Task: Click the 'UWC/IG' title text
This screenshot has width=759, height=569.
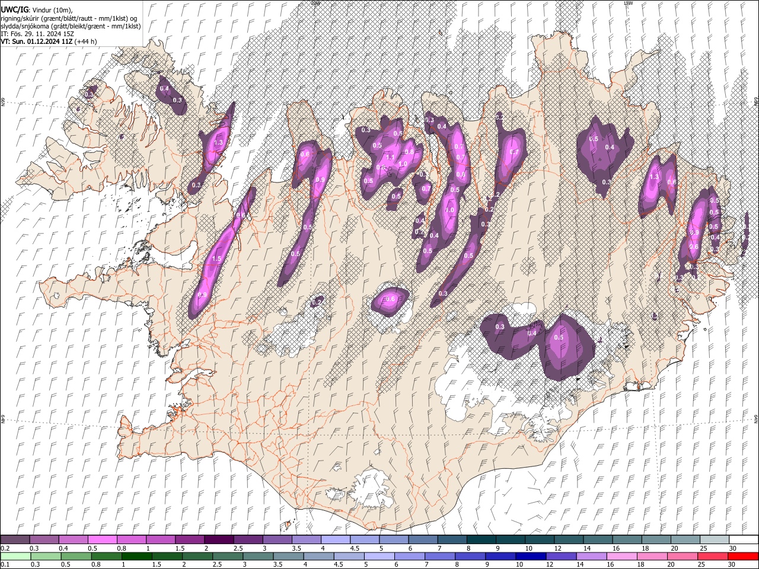Action: (14, 9)
